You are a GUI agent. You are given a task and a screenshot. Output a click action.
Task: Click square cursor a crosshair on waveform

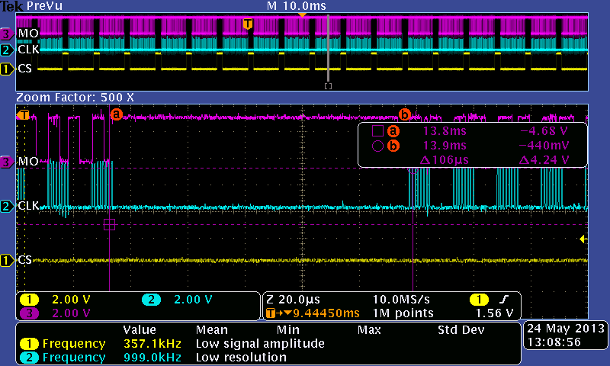(109, 224)
